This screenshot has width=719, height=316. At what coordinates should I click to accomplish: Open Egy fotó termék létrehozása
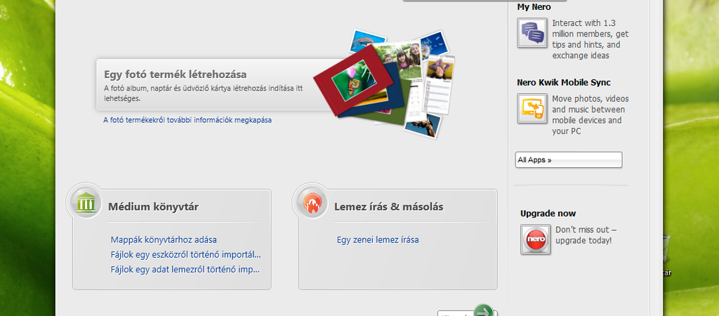(175, 74)
